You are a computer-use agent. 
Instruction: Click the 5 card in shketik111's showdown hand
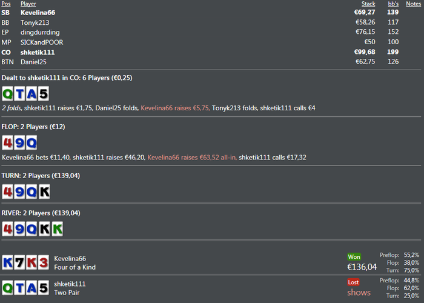(42, 287)
